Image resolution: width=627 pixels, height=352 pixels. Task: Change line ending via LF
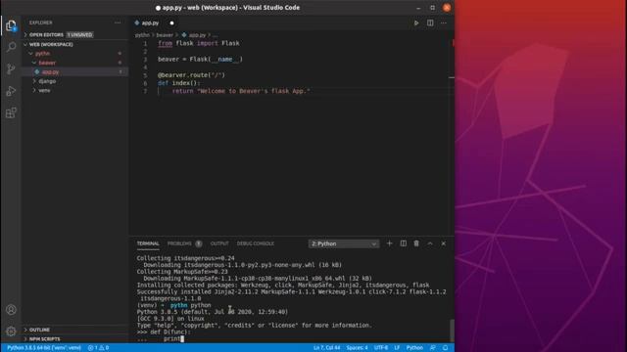[x=397, y=348]
